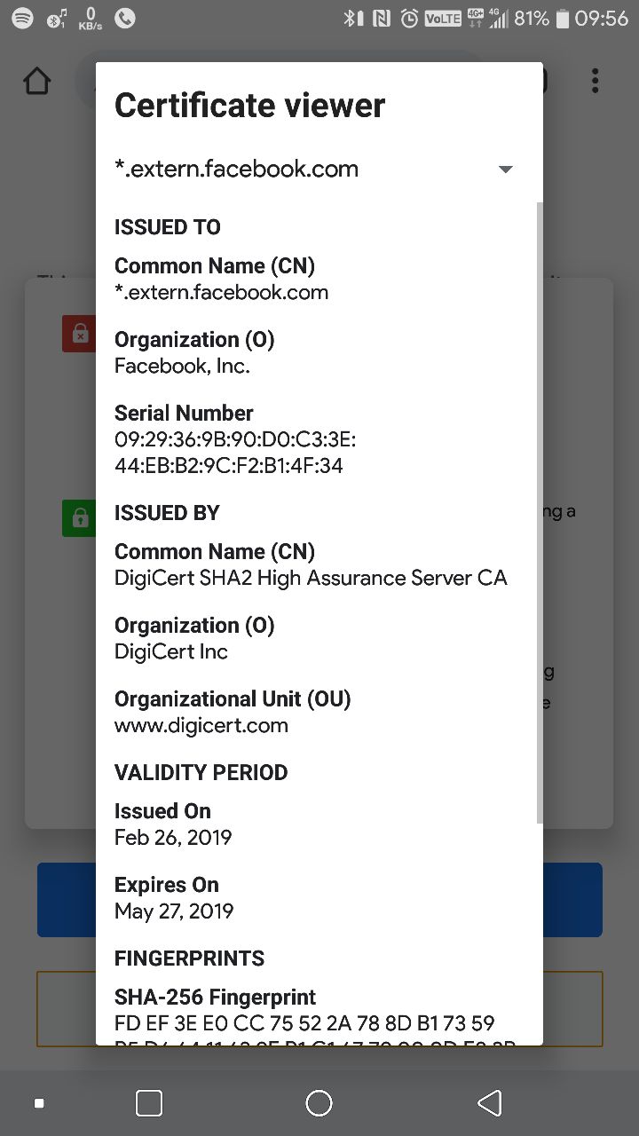
Task: Tap the 09:56 clock in status bar
Action: pos(602,18)
